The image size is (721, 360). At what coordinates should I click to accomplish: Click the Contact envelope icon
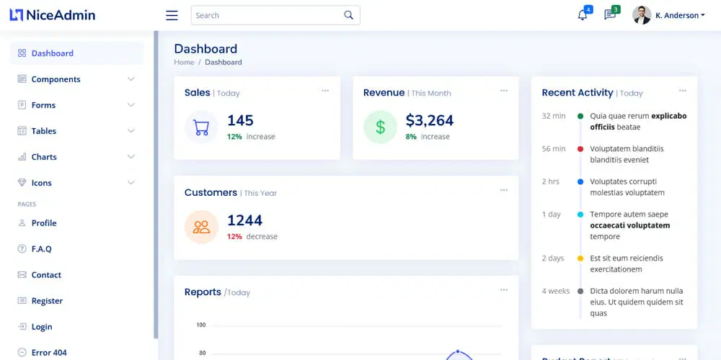[x=22, y=275]
